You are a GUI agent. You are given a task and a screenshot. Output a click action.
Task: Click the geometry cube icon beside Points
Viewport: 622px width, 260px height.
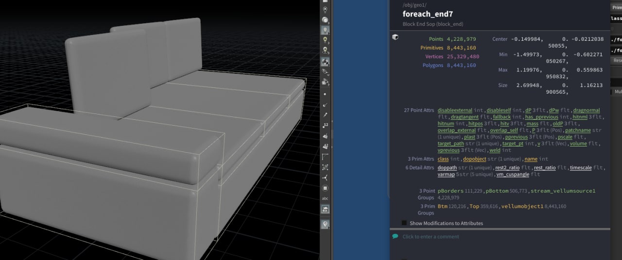click(396, 37)
